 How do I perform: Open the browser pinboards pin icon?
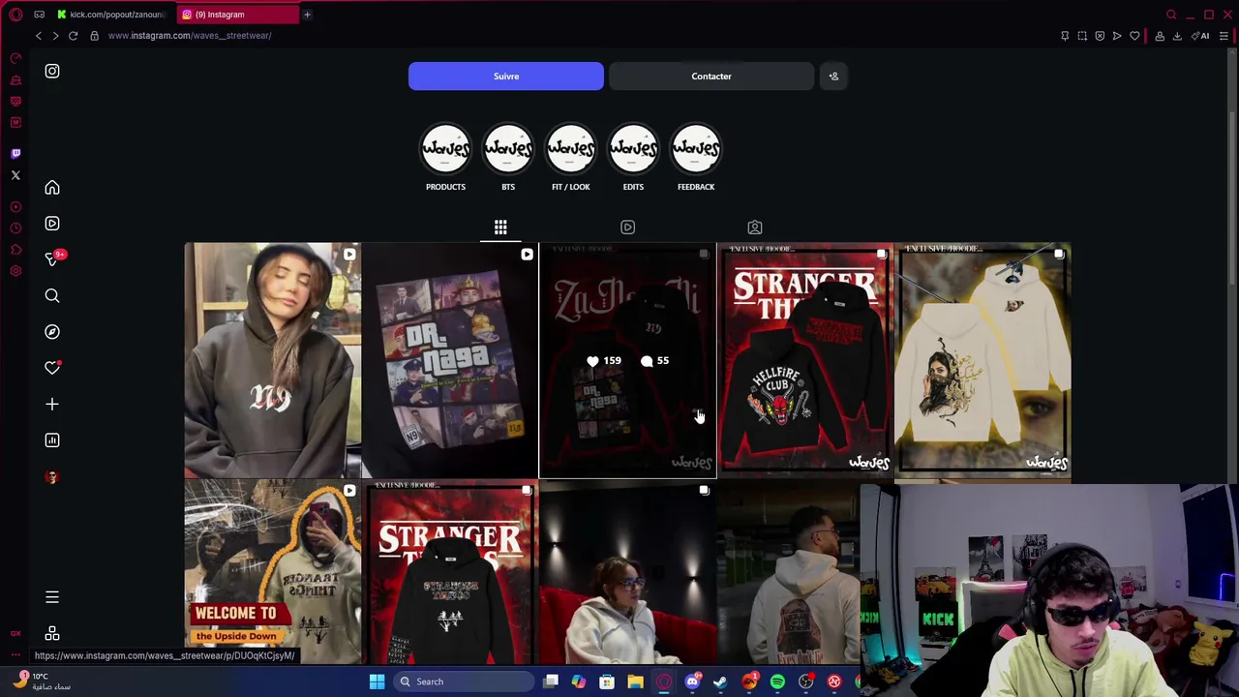[1065, 36]
